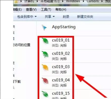
Task: Click the green leaf icon of cs019_01
Action: [x=45, y=41]
